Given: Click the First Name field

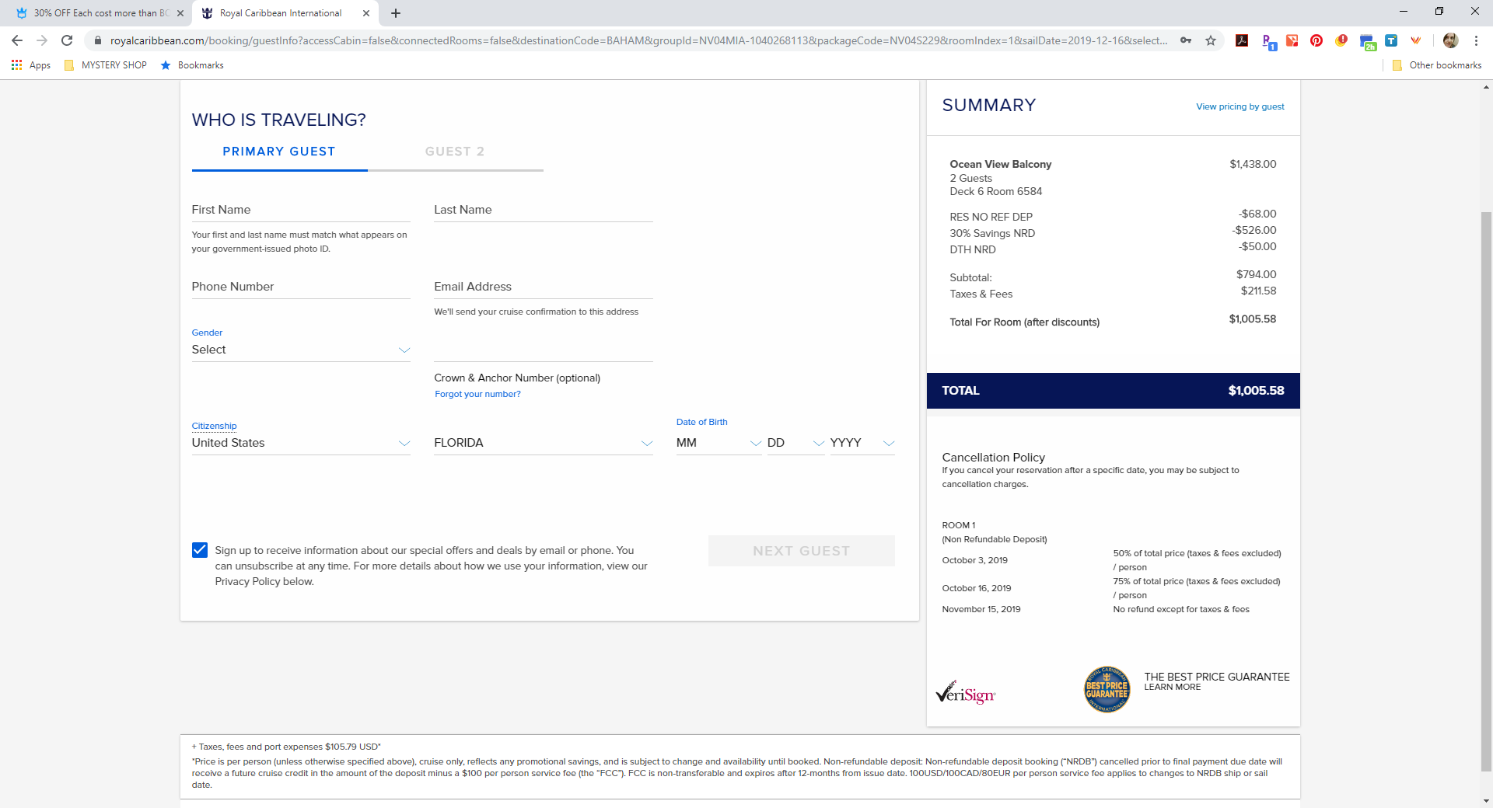Looking at the screenshot, I should [x=301, y=210].
